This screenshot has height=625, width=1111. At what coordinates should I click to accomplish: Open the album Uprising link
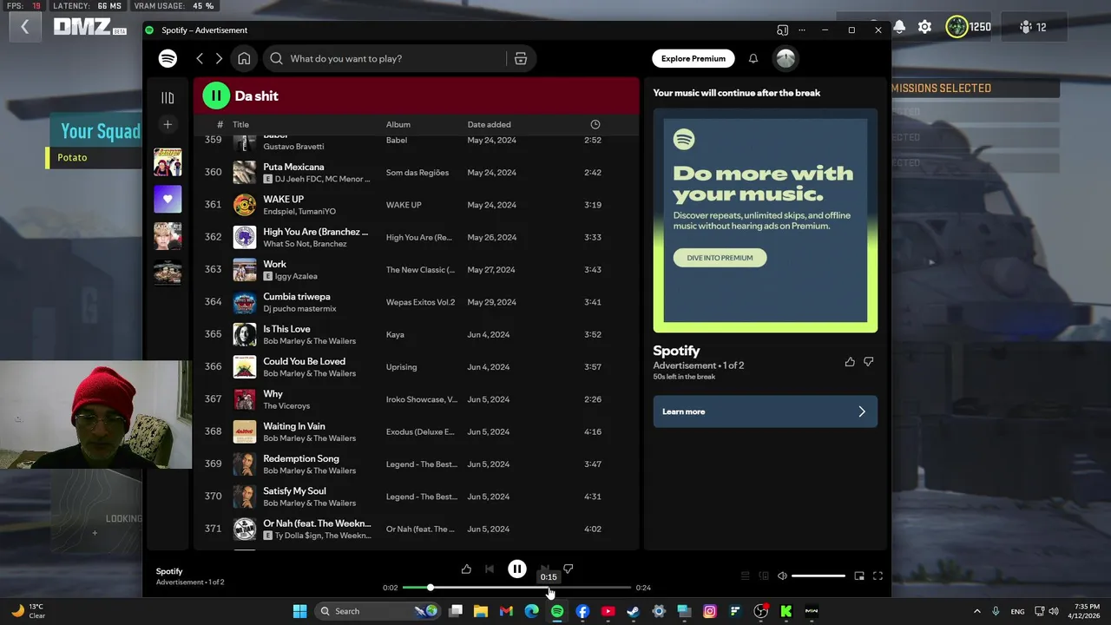[x=401, y=366]
